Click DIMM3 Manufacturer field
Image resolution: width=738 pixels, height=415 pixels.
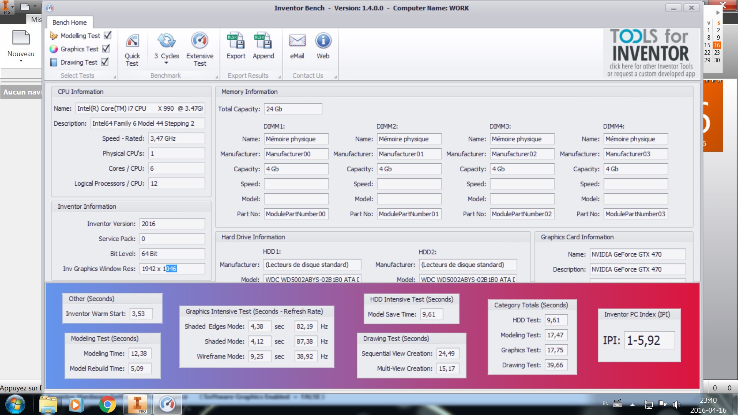click(522, 154)
